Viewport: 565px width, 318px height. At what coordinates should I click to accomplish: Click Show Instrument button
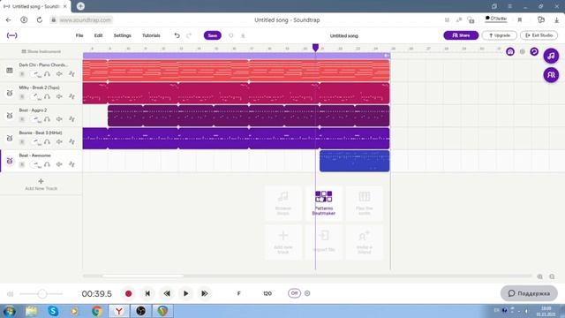pyautogui.click(x=41, y=51)
